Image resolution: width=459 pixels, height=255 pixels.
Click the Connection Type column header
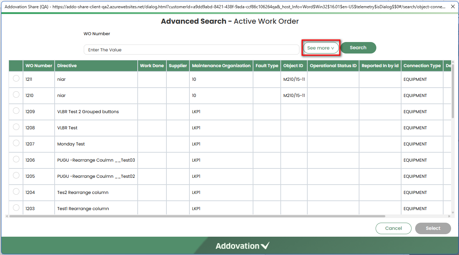tap(422, 66)
